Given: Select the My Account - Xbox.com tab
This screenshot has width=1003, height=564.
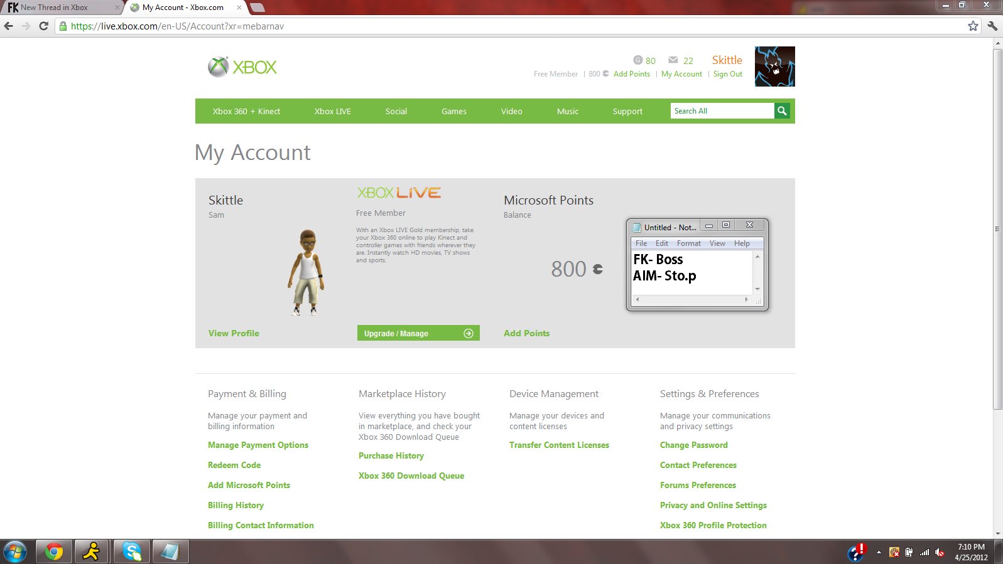Looking at the screenshot, I should [x=185, y=8].
